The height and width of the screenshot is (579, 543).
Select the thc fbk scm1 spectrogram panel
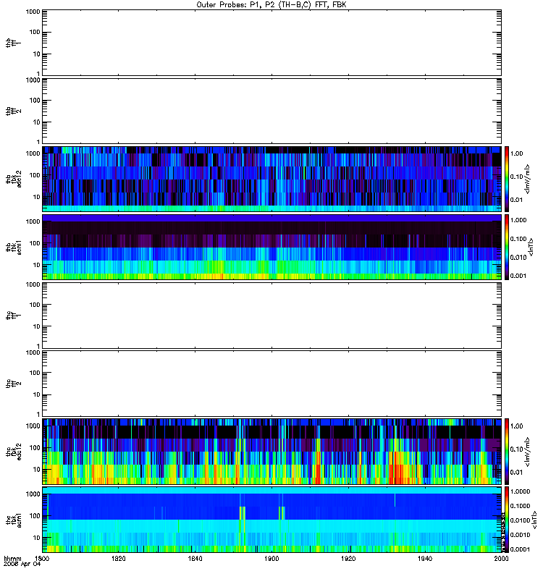point(272,520)
